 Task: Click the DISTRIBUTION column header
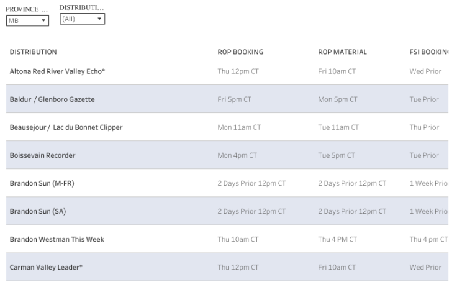34,52
